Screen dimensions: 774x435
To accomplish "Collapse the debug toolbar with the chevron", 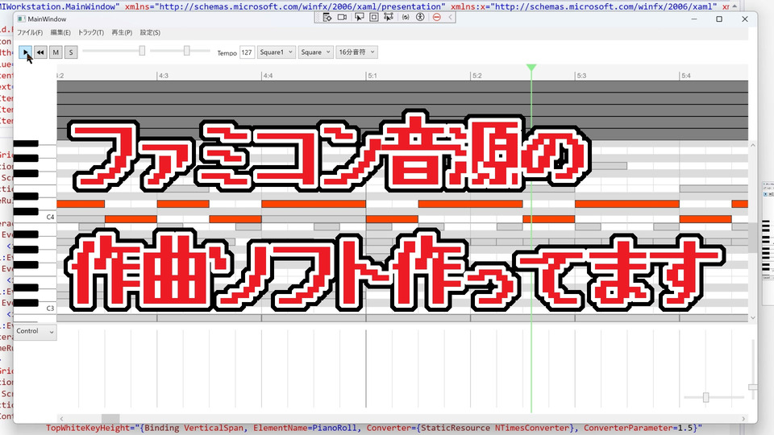I will (x=450, y=17).
